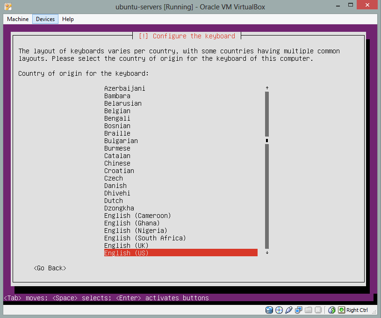Select Catalan keyboard
Image resolution: width=381 pixels, height=318 pixels.
tap(117, 156)
